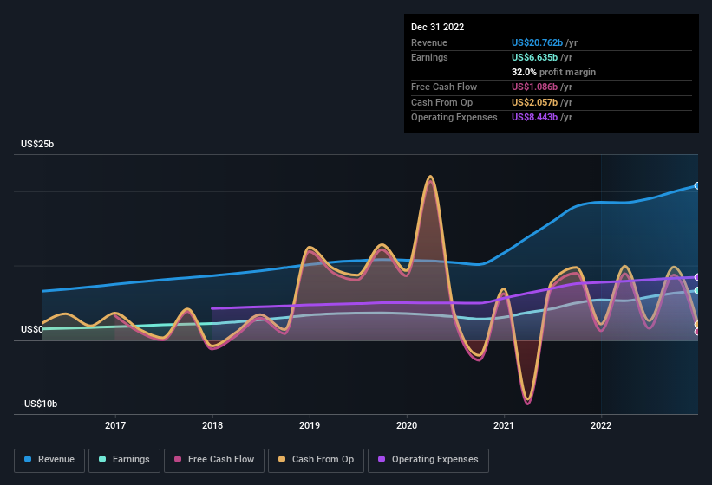712x485 pixels.
Task: Click the teal Earnings endpoint marker
Action: tap(697, 290)
